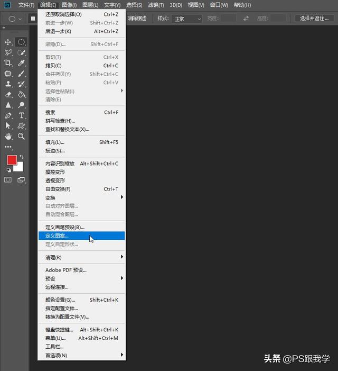This screenshot has height=371, width=338.
Task: Choose 操控变形 menu entry
Action: 82,172
